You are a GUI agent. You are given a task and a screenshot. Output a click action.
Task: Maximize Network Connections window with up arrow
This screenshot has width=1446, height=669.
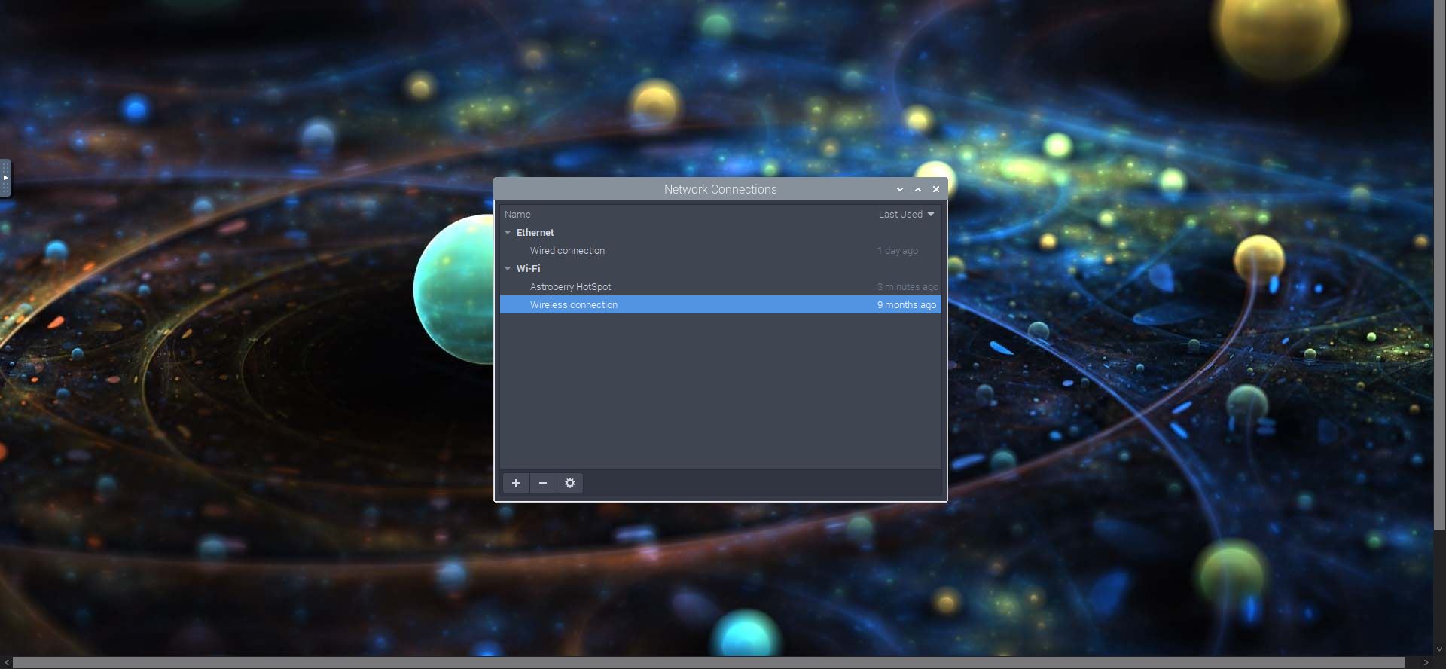point(918,189)
